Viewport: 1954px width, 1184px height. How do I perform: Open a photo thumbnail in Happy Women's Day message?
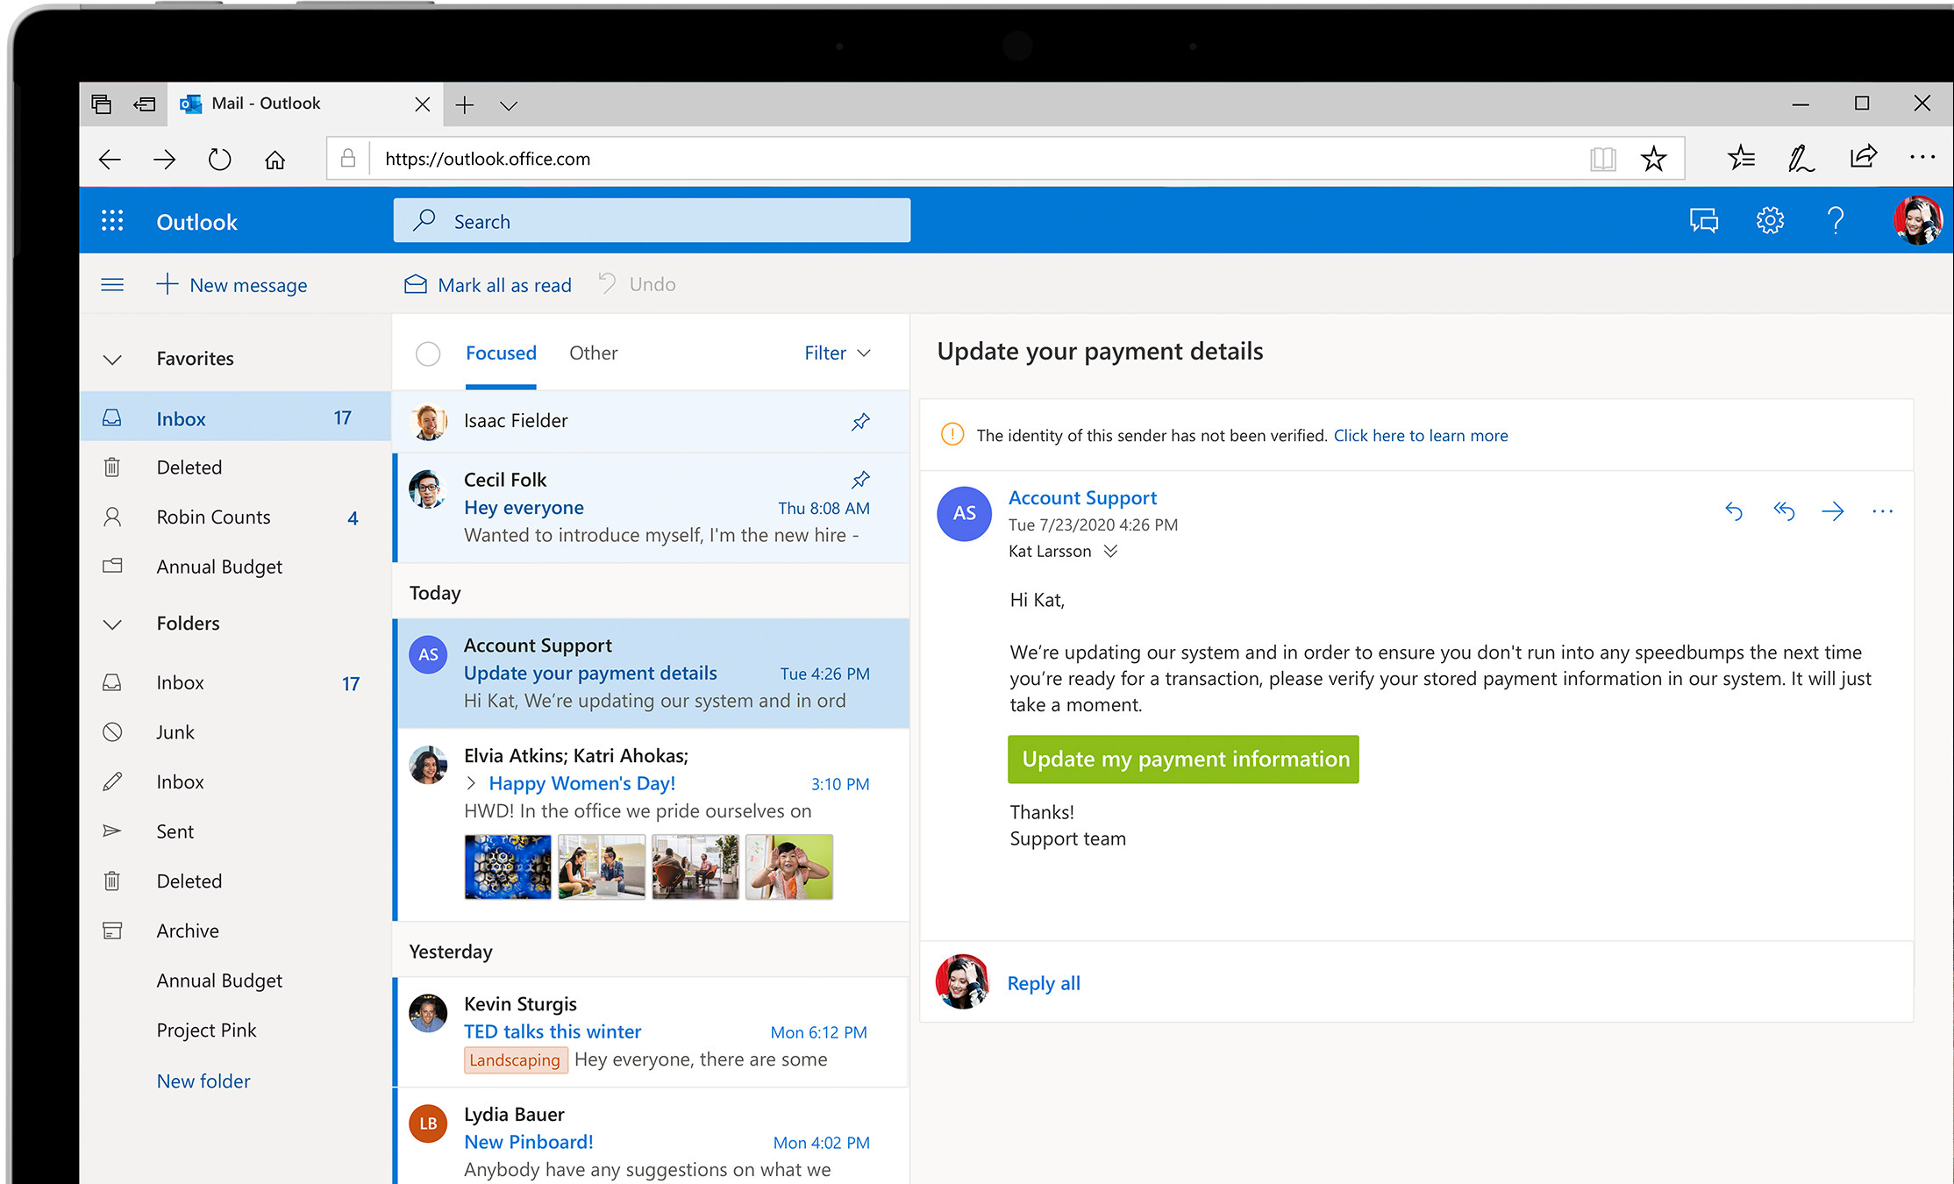click(x=507, y=867)
